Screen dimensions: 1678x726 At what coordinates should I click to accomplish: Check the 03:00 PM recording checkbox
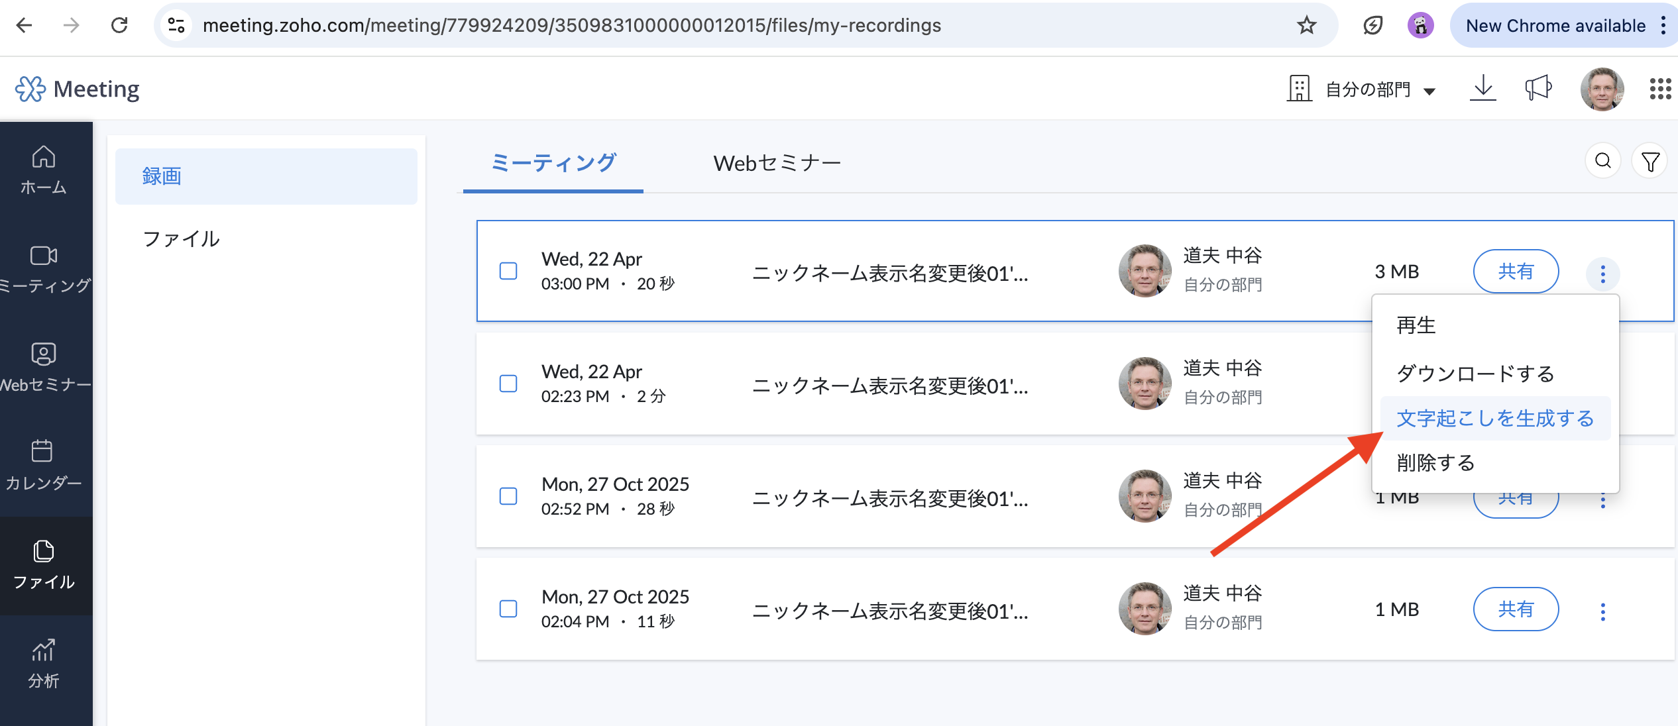coord(508,271)
